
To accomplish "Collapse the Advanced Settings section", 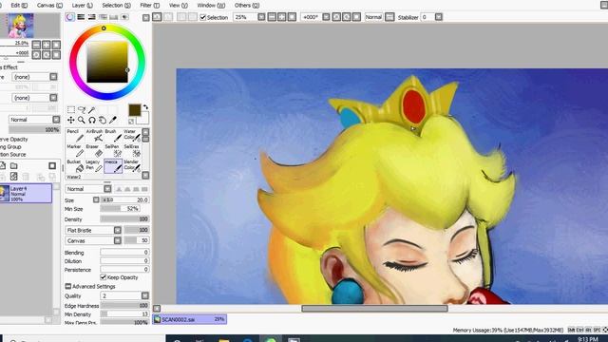I will point(67,286).
